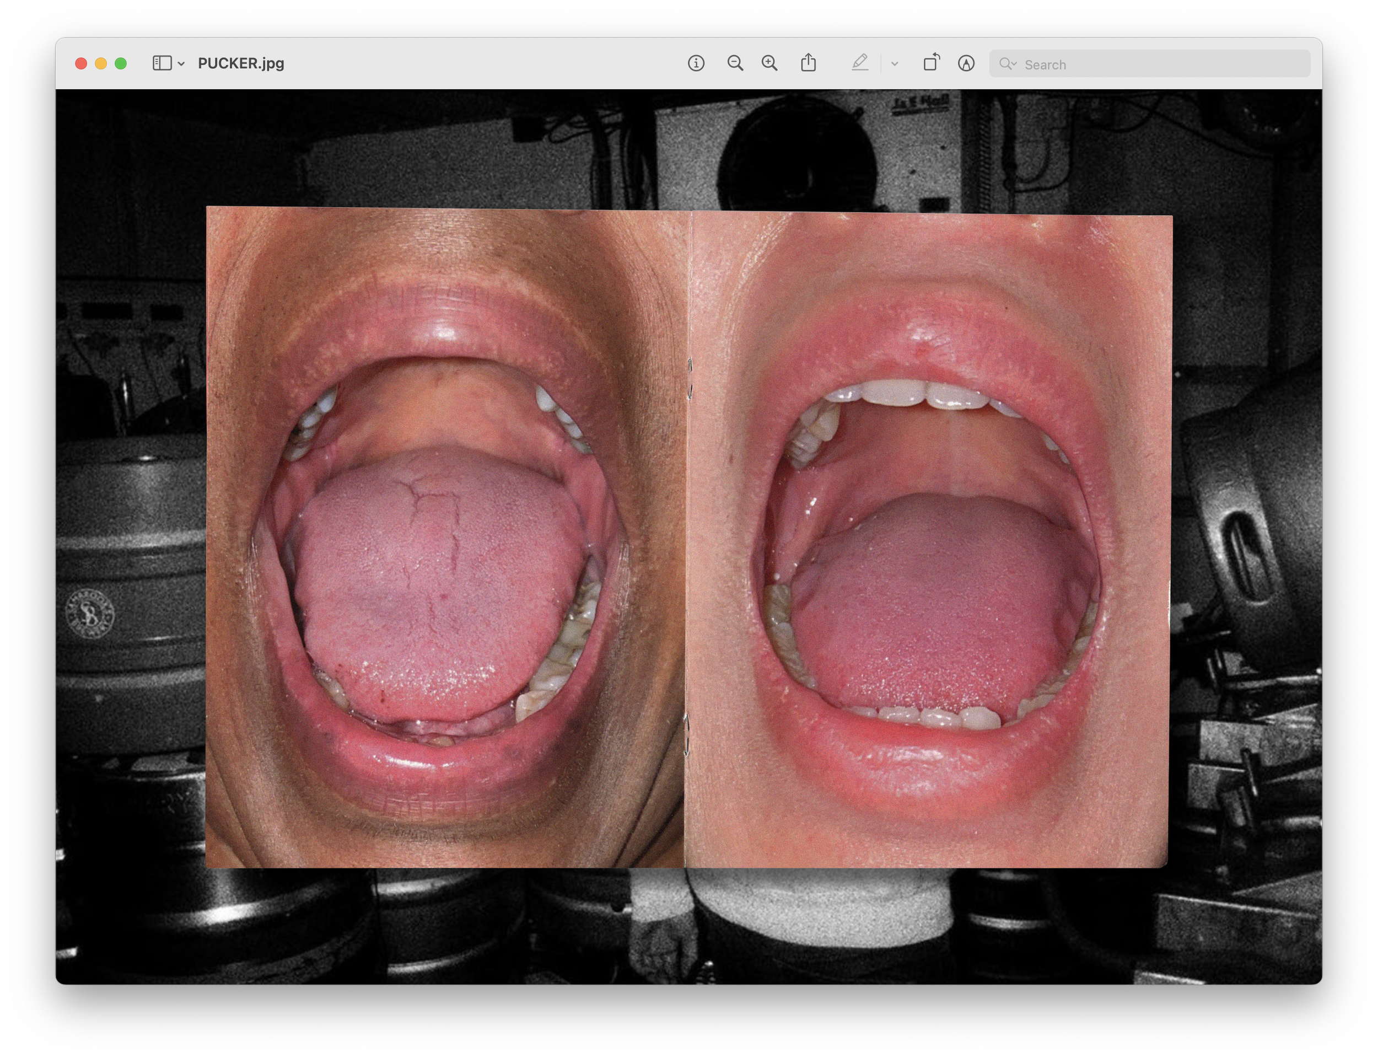Screen dimensions: 1378x1058
Task: Open the search magnifier options dropdown
Action: click(1008, 63)
